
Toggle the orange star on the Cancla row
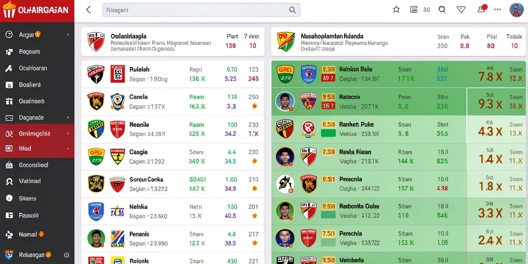[x=255, y=106]
